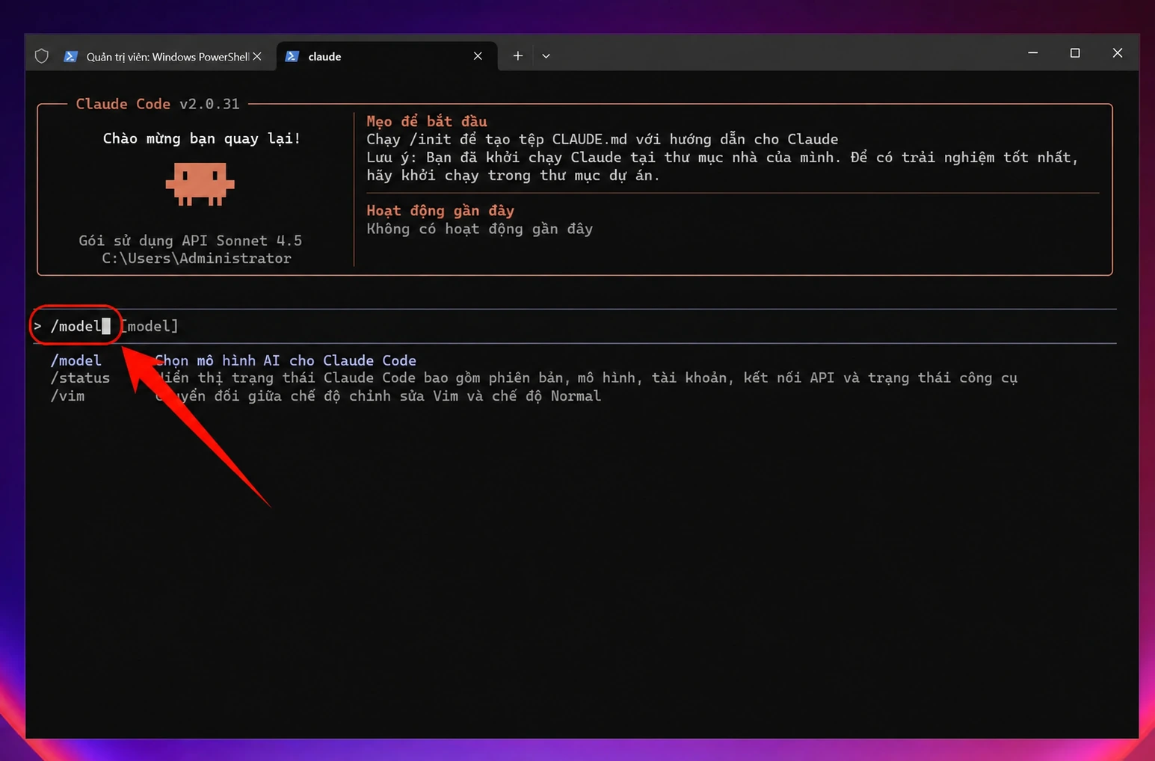Click the PowerShell icon on the claude tab
1155x761 pixels.
292,56
